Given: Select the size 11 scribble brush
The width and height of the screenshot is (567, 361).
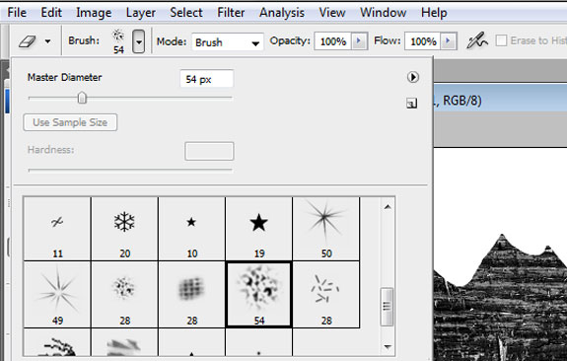Looking at the screenshot, I should coord(57,229).
